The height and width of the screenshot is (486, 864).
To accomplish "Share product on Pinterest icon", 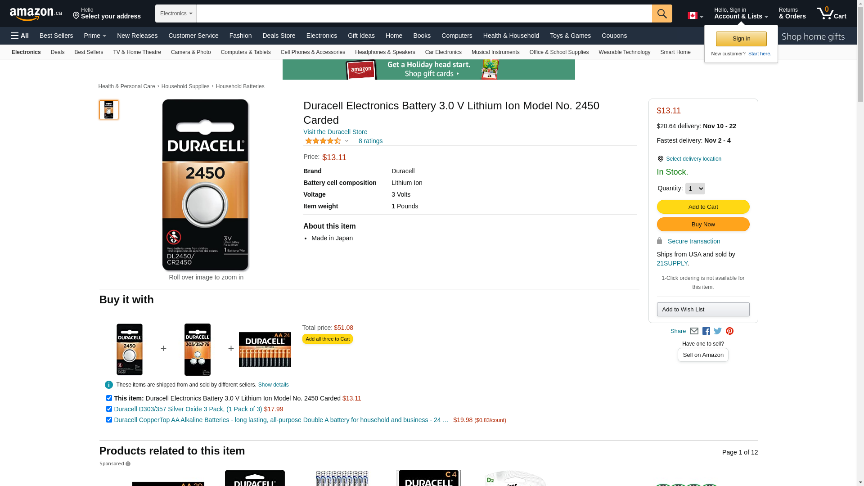I will coord(729,331).
